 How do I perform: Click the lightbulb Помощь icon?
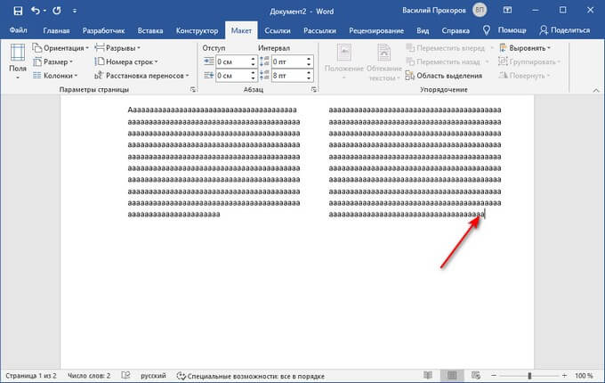[486, 30]
